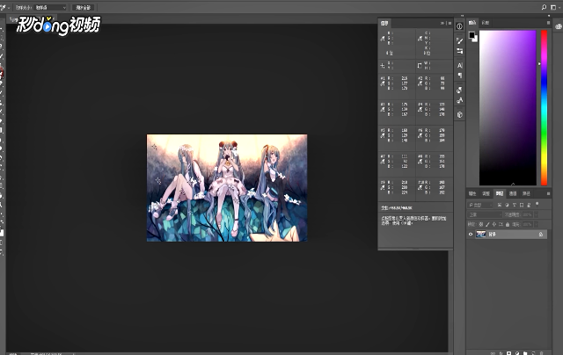Open the fill dropdown arrow
Screen dimensions: 563x355
coord(536,224)
